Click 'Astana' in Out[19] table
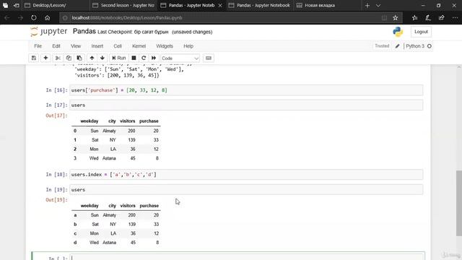462x260 pixels. (x=109, y=243)
